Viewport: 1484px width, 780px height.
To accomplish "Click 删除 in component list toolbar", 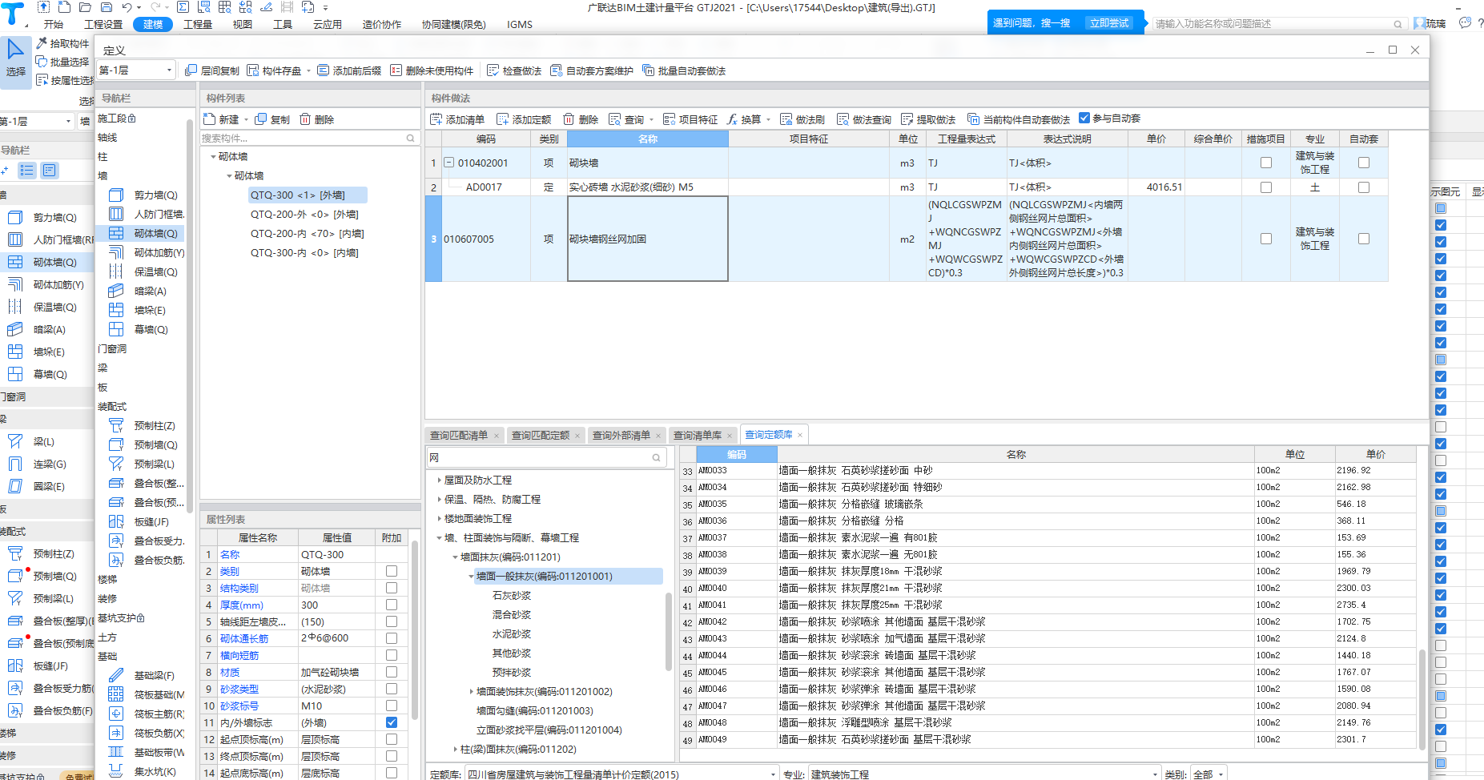I will [x=317, y=119].
